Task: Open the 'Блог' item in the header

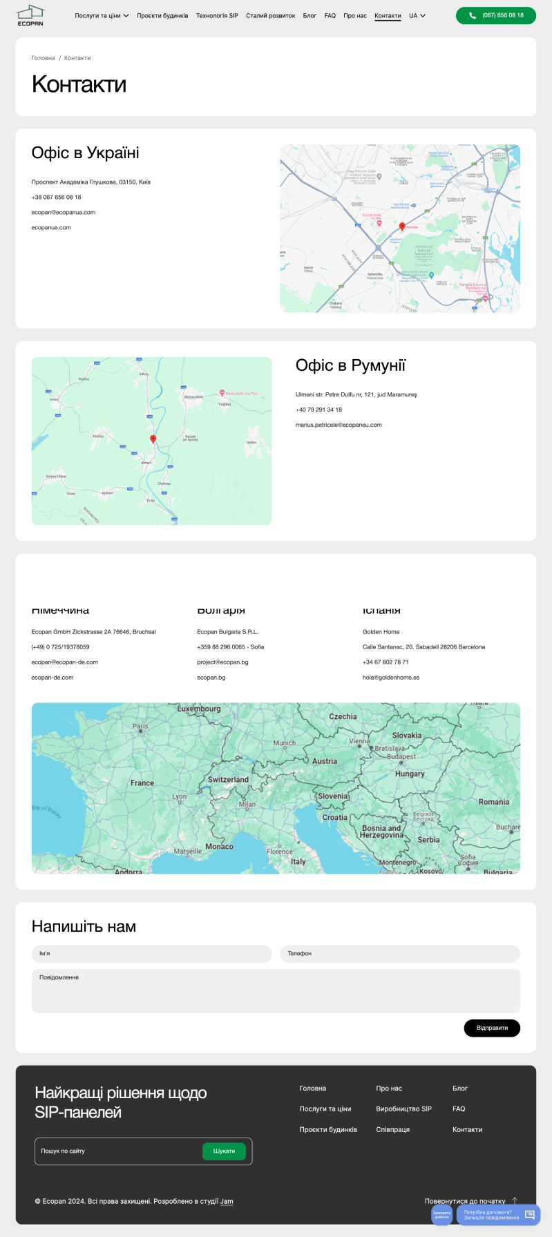Action: [310, 16]
